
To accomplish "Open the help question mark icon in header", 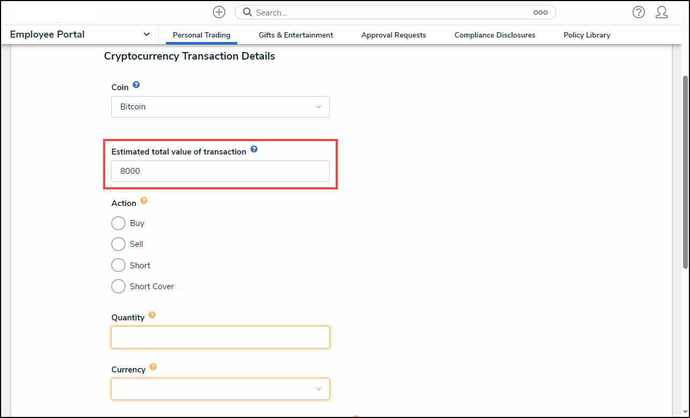I will click(x=638, y=12).
